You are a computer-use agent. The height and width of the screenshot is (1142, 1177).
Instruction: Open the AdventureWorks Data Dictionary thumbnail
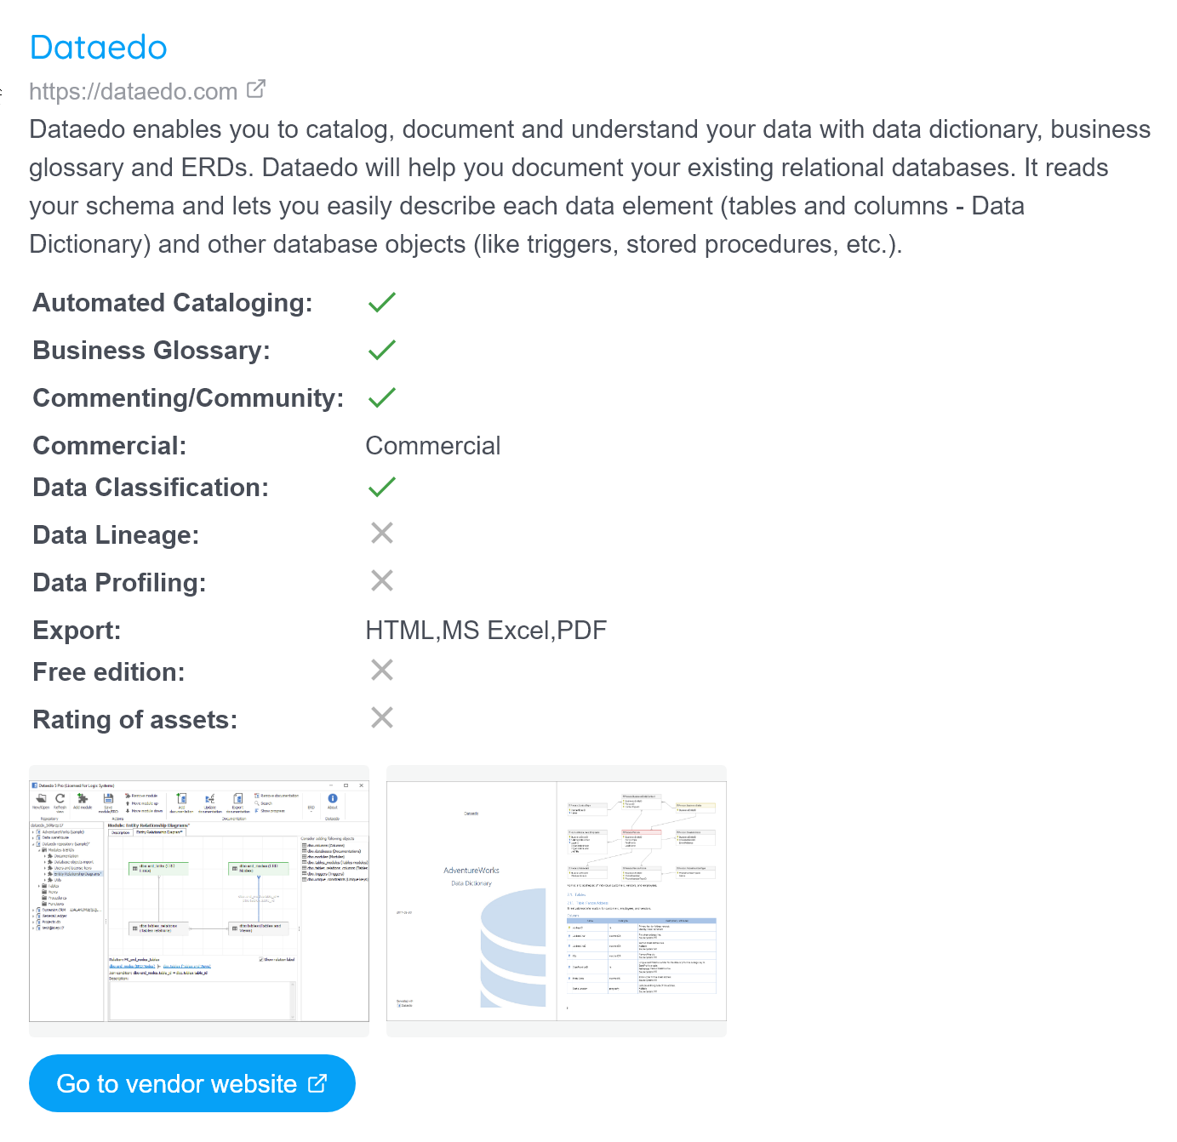[x=557, y=901]
